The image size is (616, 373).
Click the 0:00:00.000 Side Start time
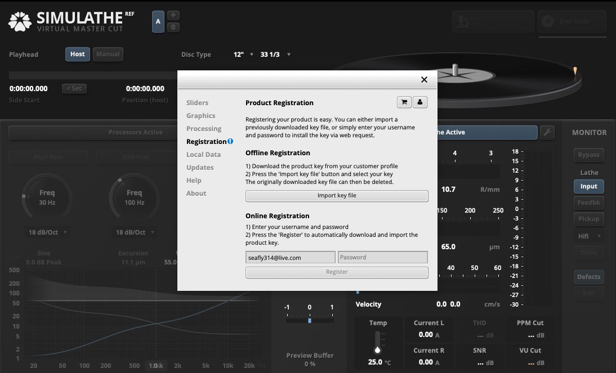tap(29, 89)
